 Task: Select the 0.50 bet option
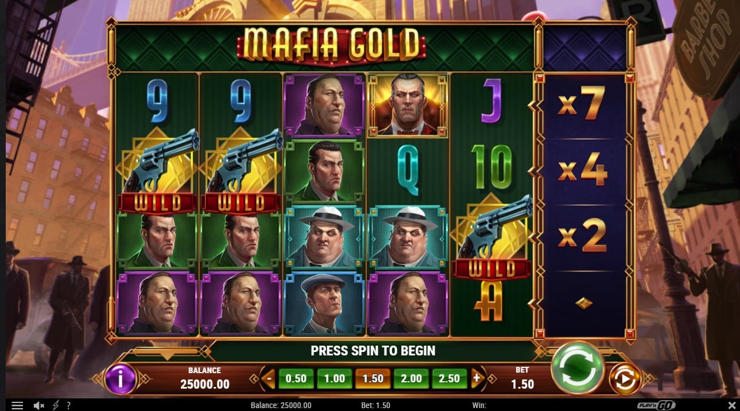tap(296, 378)
